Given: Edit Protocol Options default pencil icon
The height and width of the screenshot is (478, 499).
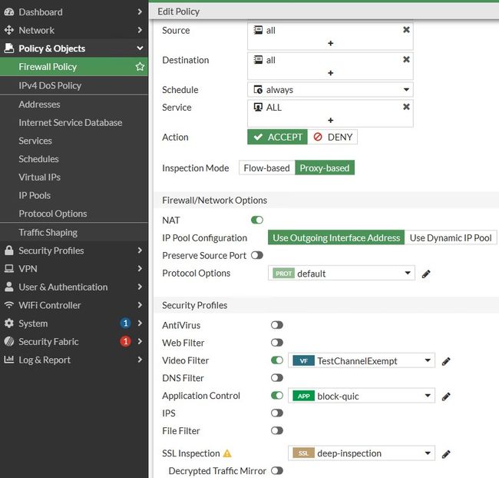Looking at the screenshot, I should click(x=426, y=274).
